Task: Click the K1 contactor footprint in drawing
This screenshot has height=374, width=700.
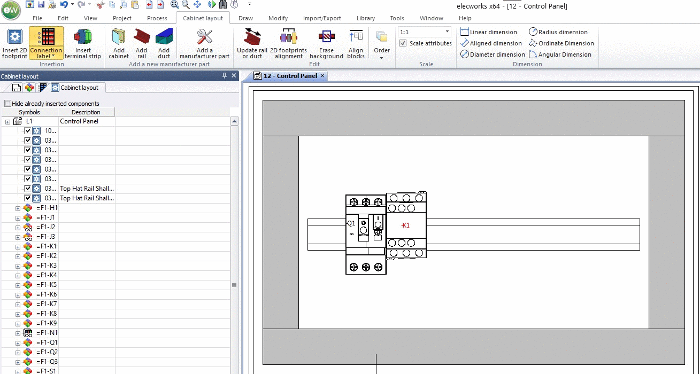Action: [x=406, y=225]
